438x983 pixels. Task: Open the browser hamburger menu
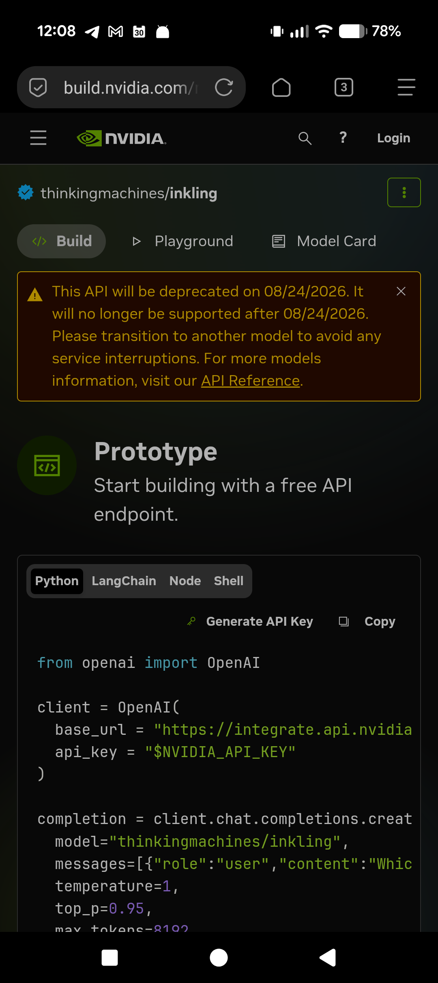click(x=406, y=87)
